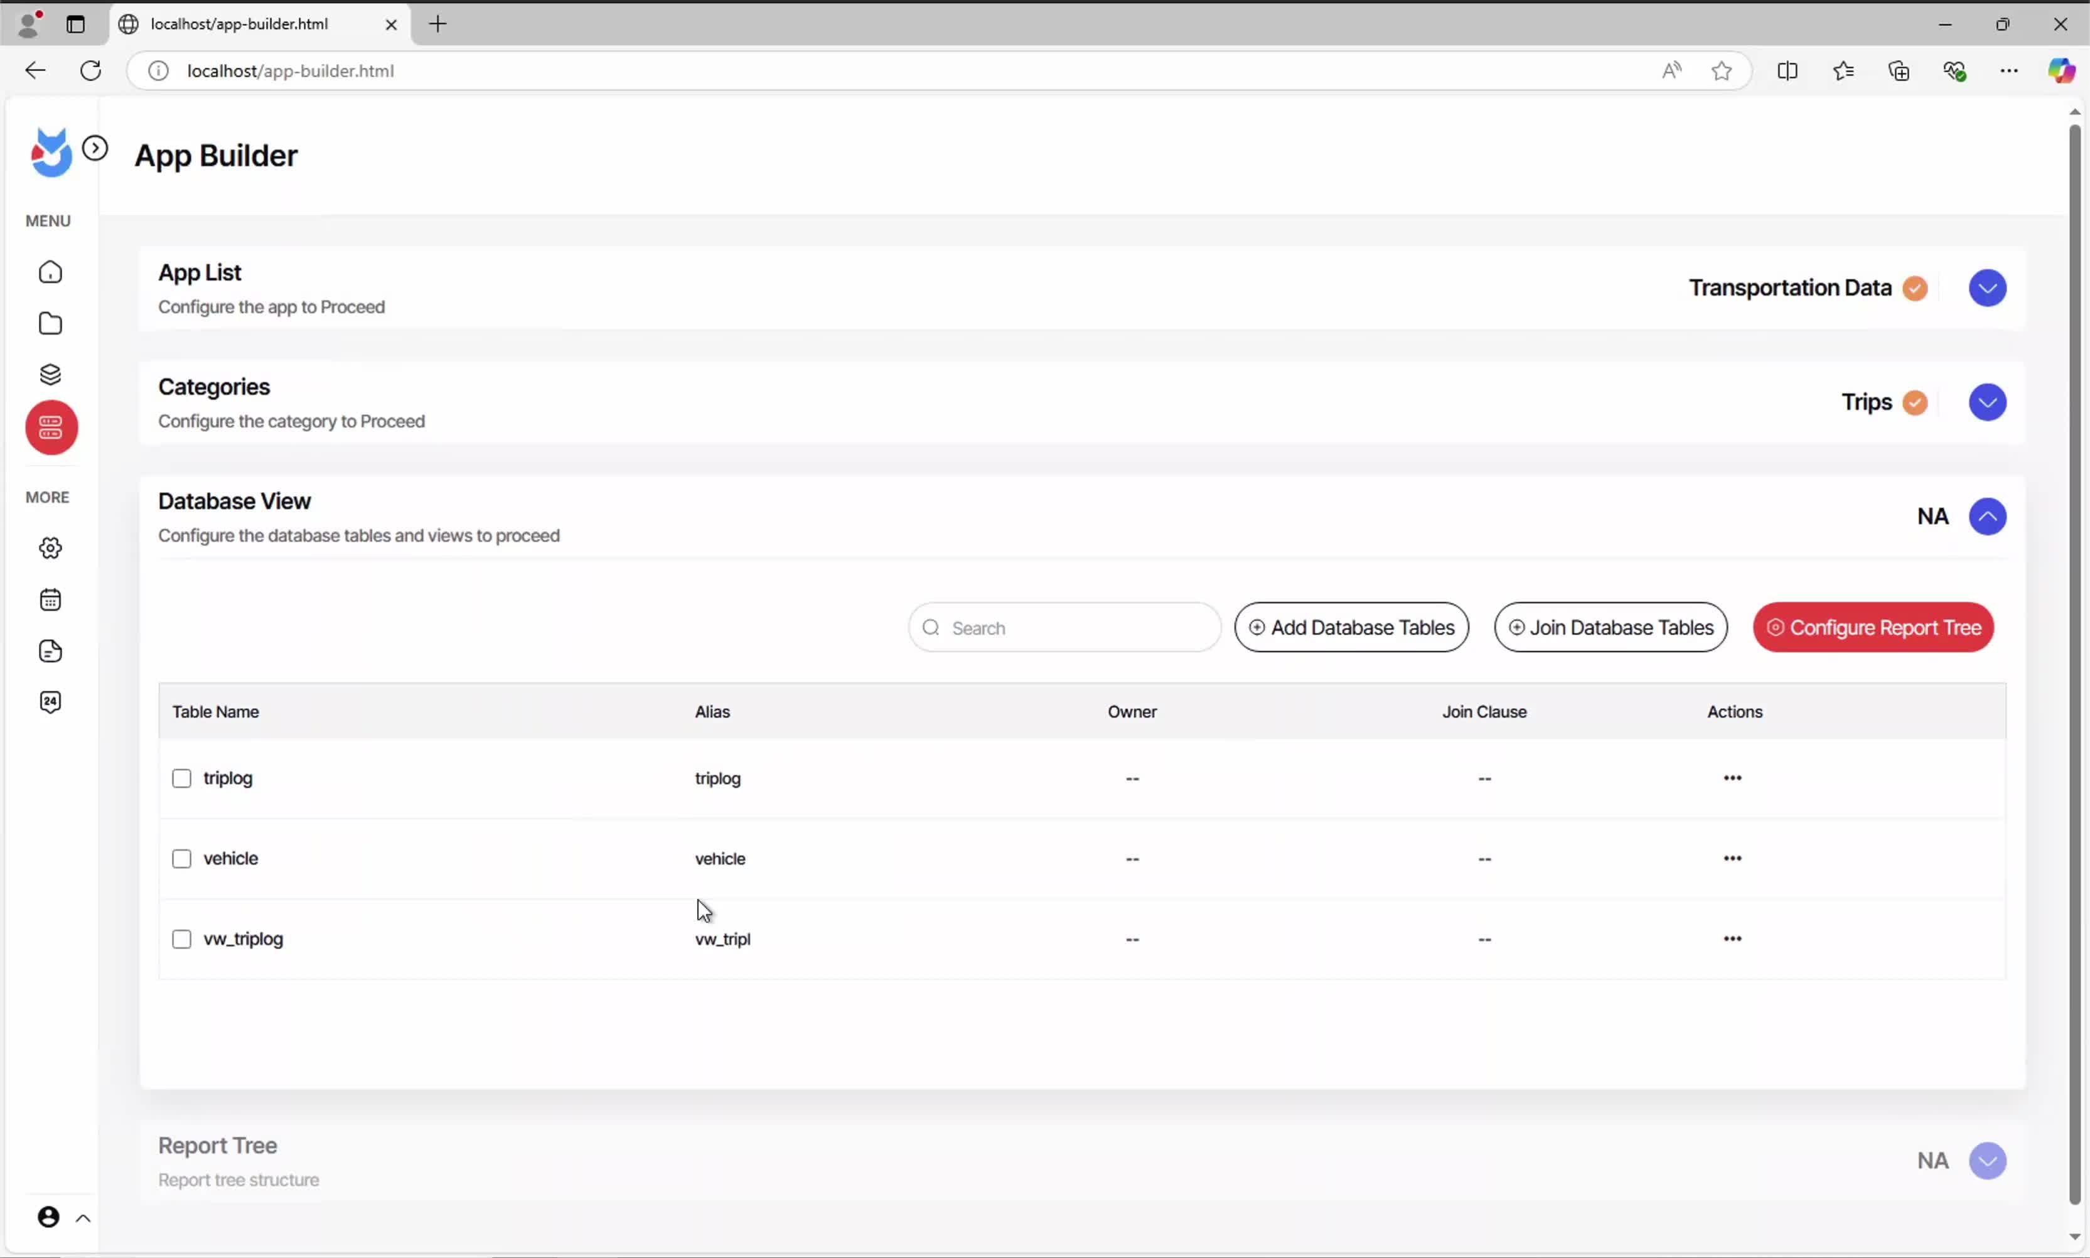Expand the Categories section chevron
The height and width of the screenshot is (1258, 2090).
(1986, 402)
